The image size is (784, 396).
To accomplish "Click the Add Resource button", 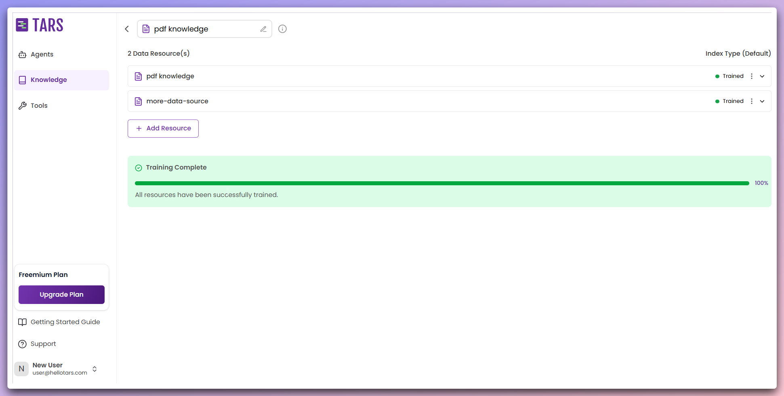I will coord(163,128).
